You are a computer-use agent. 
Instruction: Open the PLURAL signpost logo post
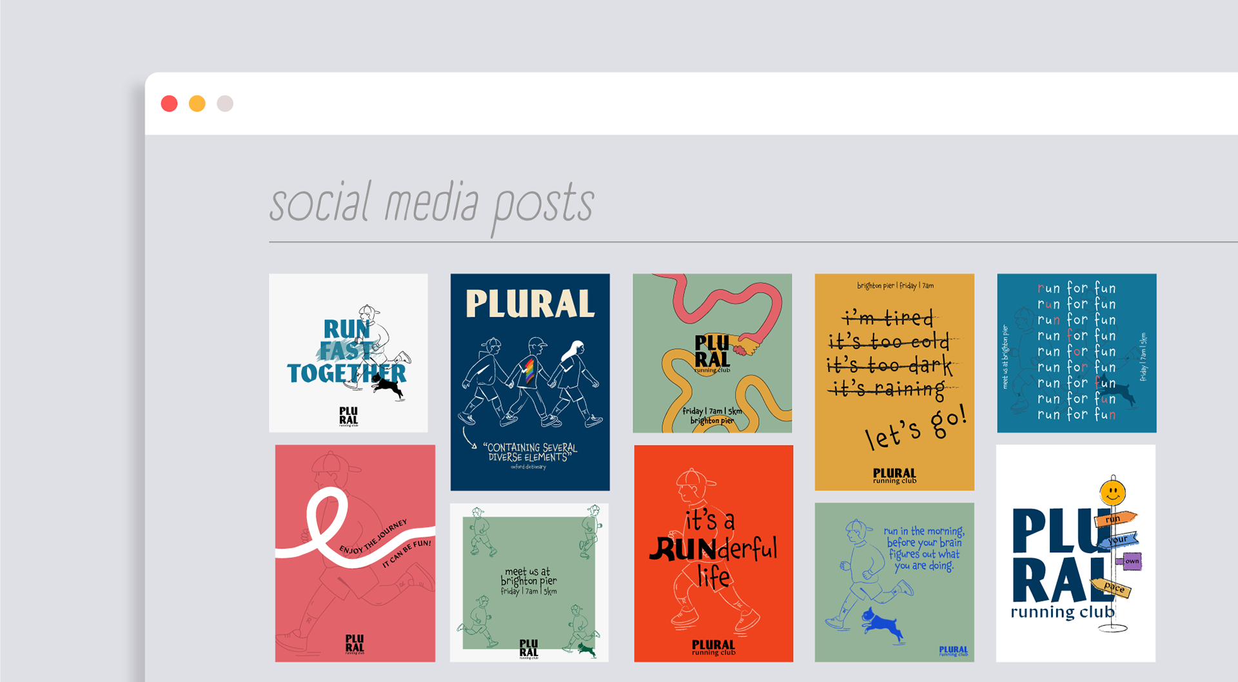tap(1076, 553)
